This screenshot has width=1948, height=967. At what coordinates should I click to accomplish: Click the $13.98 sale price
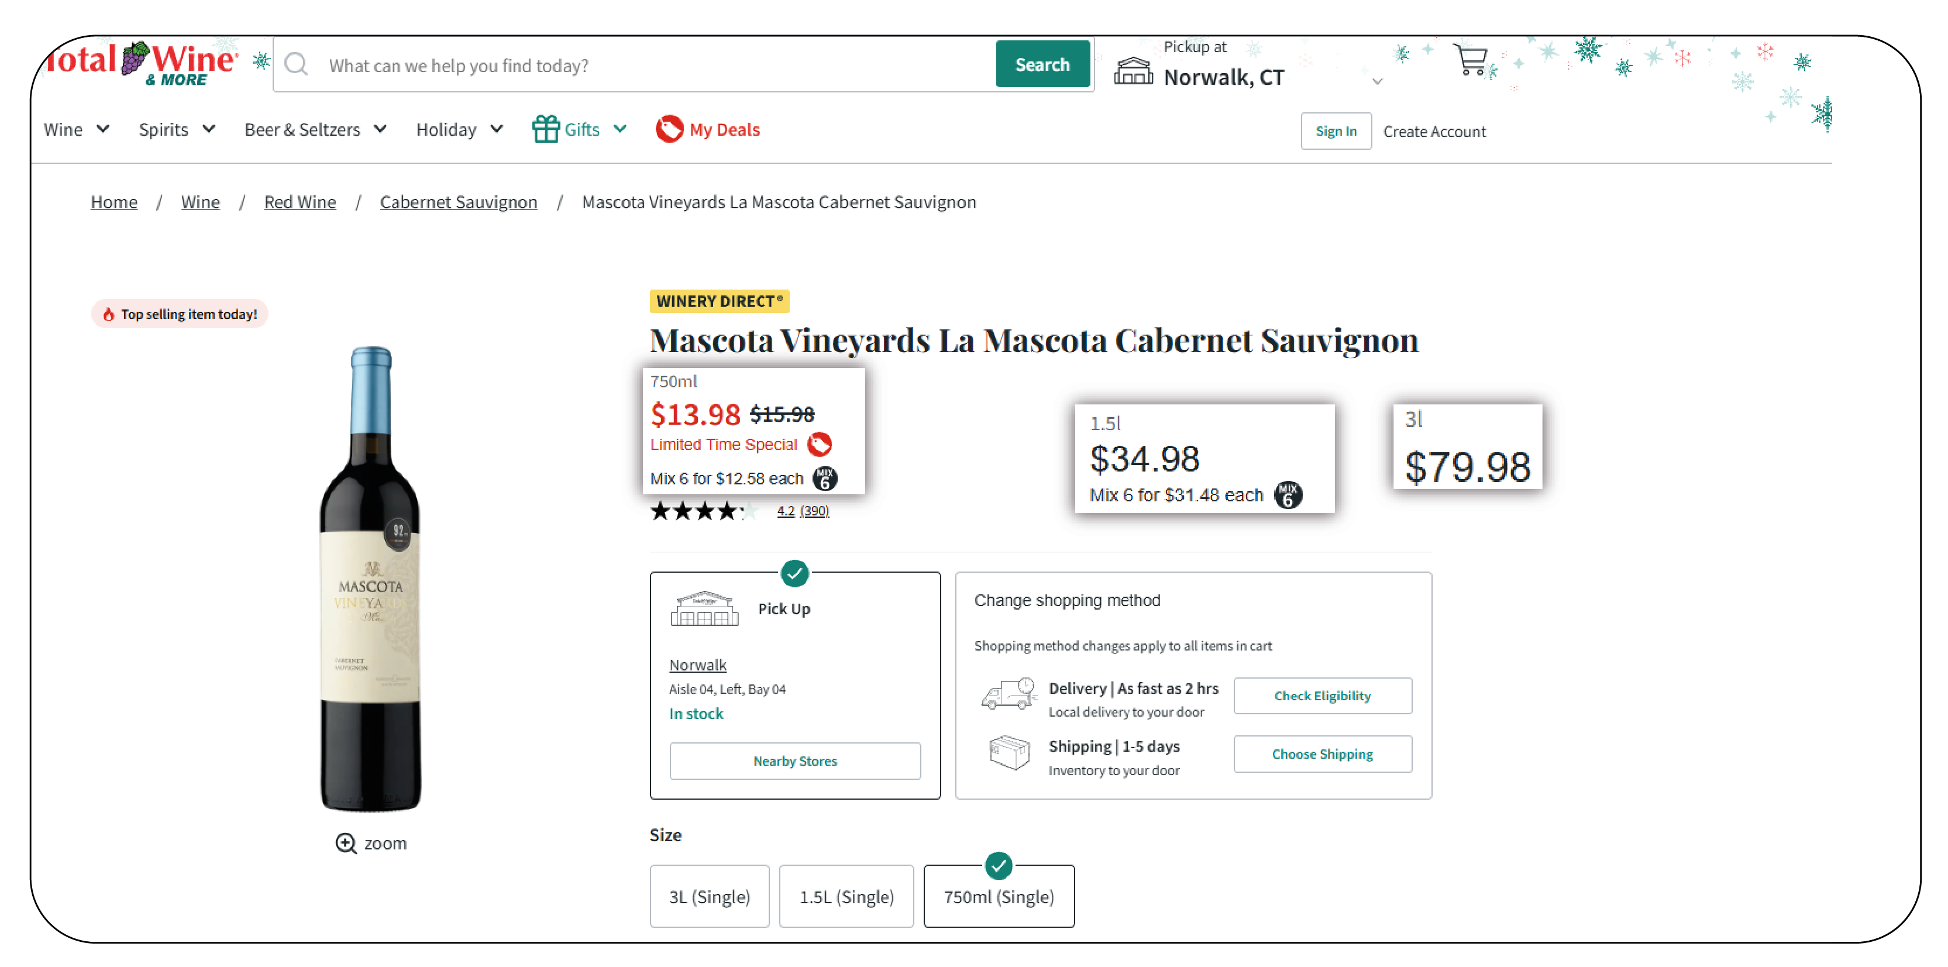click(x=695, y=414)
